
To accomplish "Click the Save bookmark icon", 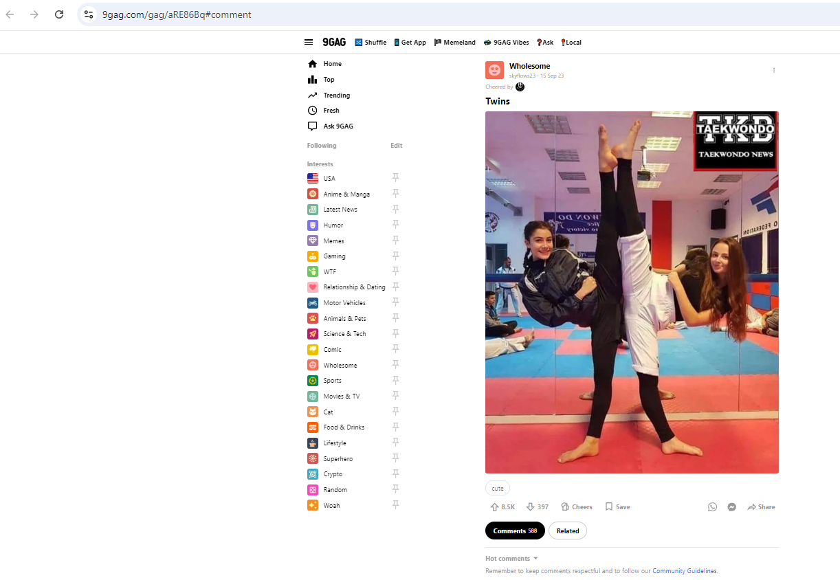I will [x=609, y=507].
